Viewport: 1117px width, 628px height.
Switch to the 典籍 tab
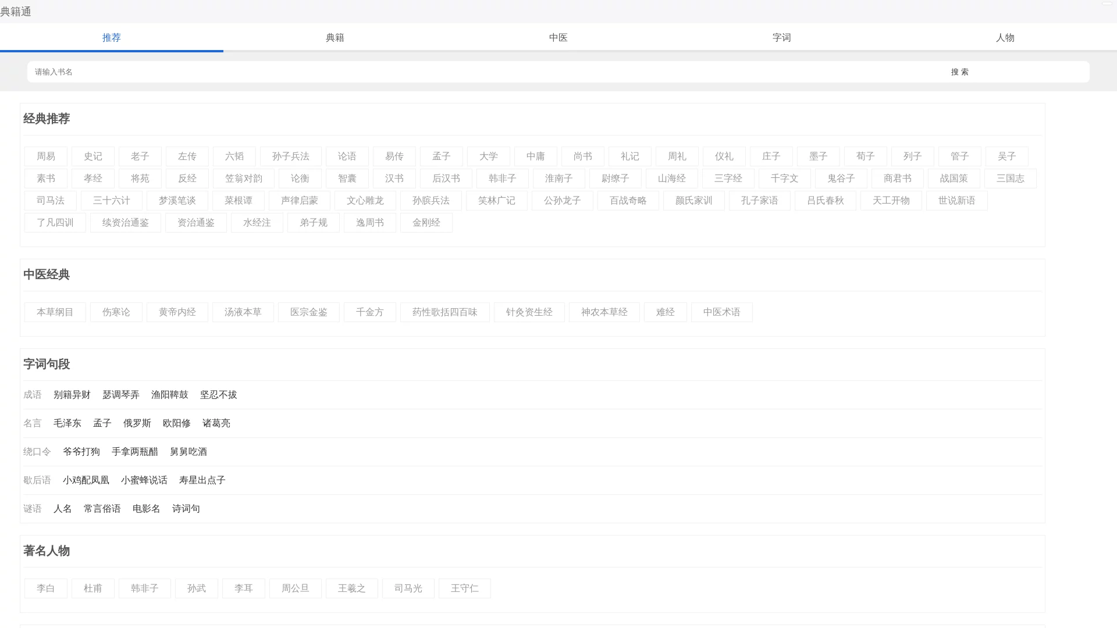(x=335, y=38)
